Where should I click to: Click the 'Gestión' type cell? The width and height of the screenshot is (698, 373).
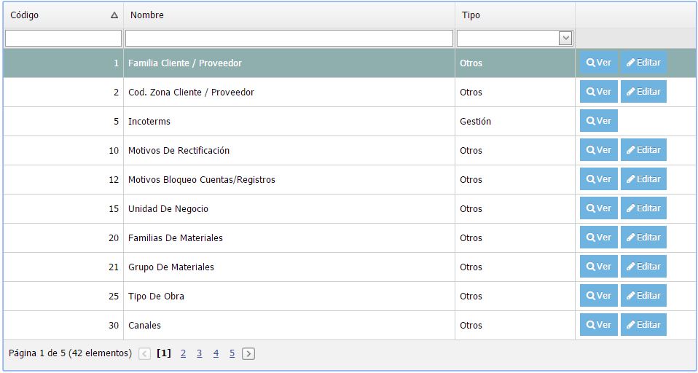point(514,122)
